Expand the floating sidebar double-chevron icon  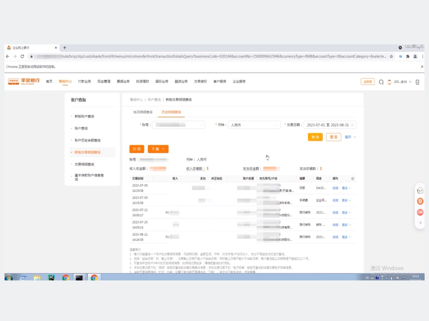420,223
